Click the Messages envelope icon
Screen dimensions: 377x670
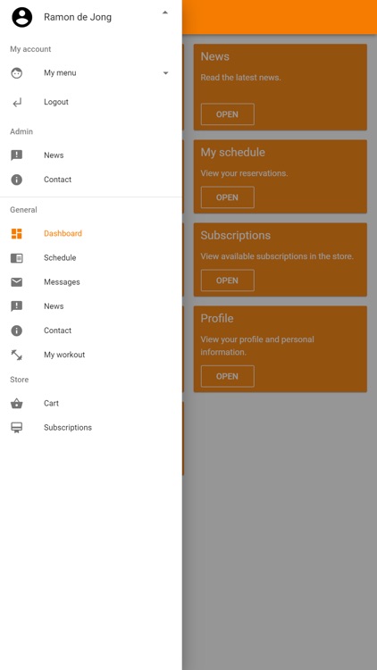pos(17,282)
